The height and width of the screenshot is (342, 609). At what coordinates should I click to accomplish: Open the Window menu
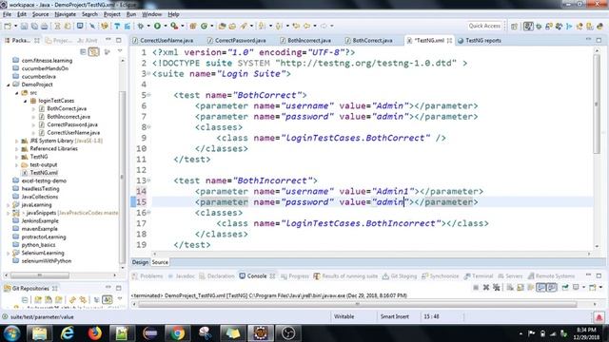(151, 14)
